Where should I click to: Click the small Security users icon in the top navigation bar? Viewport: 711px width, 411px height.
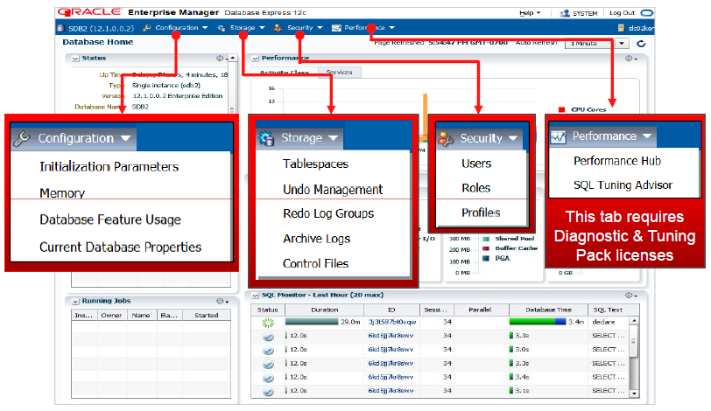click(x=278, y=28)
